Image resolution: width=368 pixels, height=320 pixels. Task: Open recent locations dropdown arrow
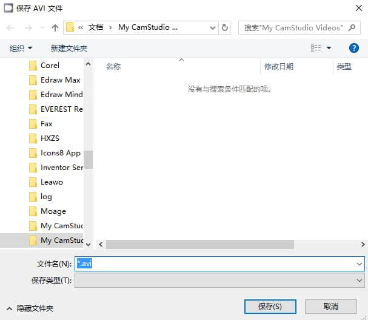point(42,28)
